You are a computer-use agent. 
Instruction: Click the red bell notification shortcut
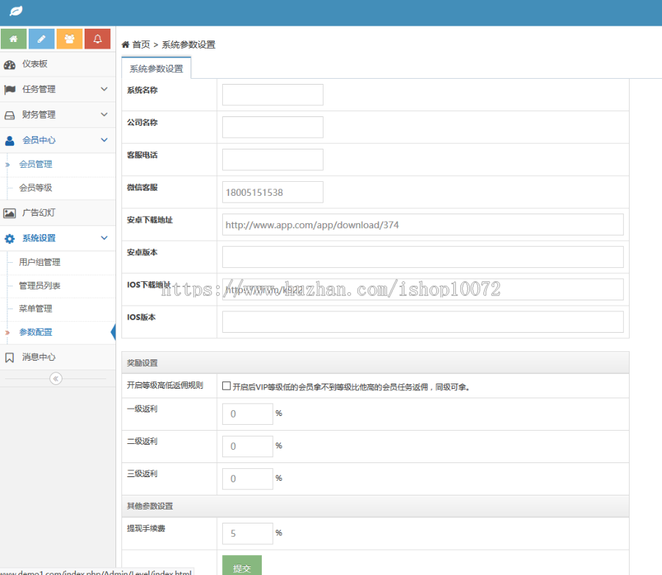coord(98,39)
